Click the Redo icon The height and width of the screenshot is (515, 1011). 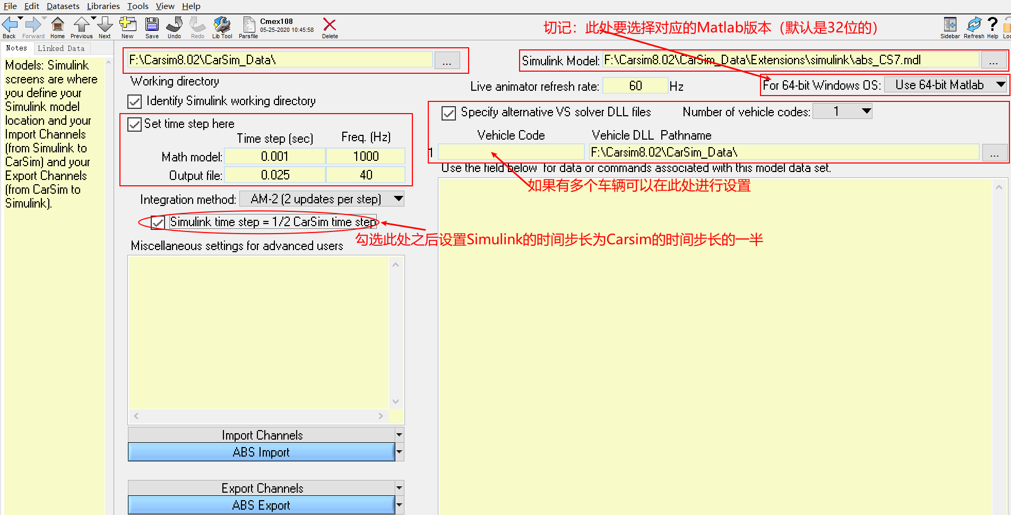point(197,24)
